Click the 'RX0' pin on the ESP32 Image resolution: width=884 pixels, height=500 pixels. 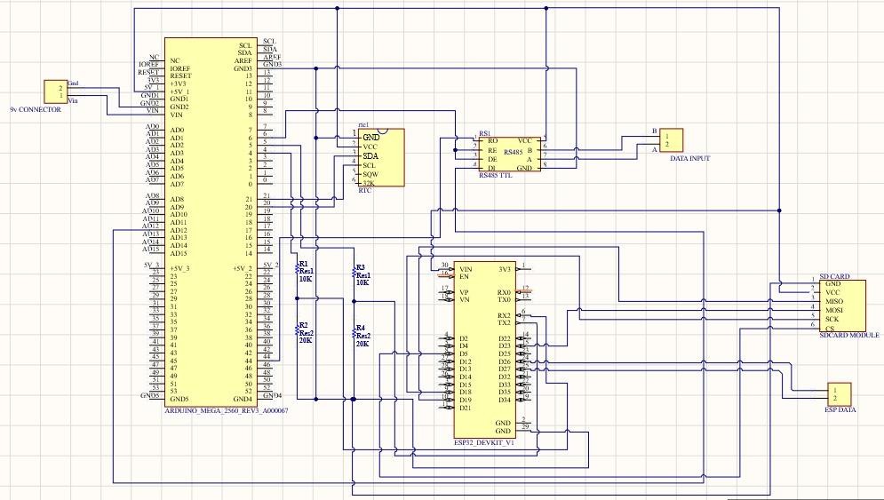tap(504, 292)
